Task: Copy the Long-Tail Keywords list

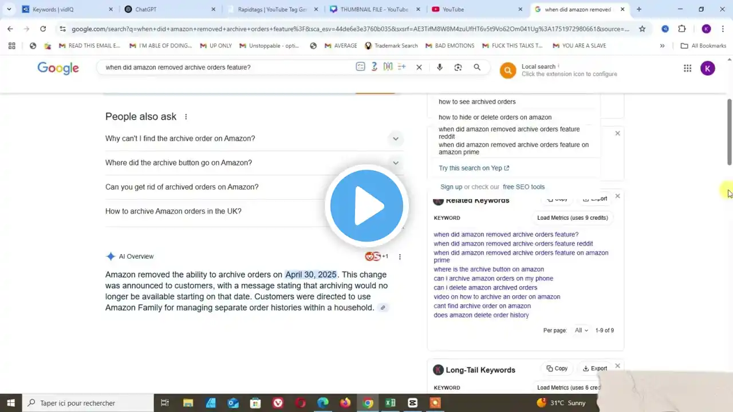Action: (557, 369)
